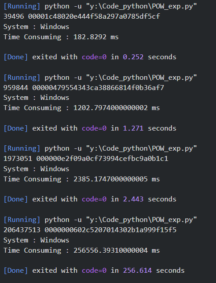This screenshot has height=283, width=216.
Task: Click hash 000000e2f09a0cf73994cefbc9a0b1c1
Action: click(102, 159)
